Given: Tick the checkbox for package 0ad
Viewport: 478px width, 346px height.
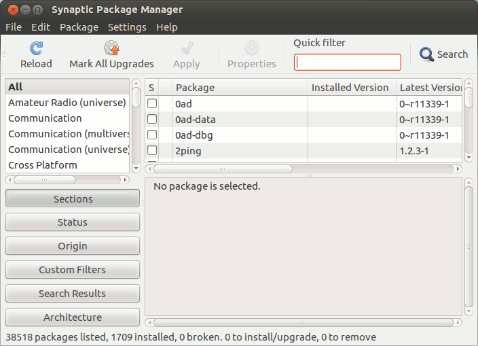Looking at the screenshot, I should (152, 103).
